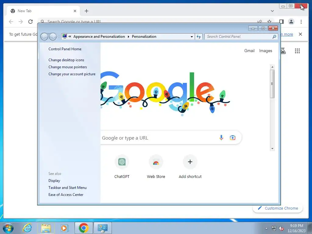Viewport: 312px width, 234px height.
Task: Select the New Tab tab
Action: (x=43, y=11)
